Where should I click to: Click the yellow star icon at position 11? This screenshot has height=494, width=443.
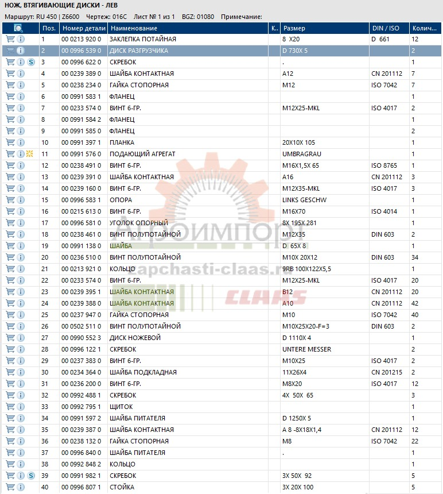30,154
